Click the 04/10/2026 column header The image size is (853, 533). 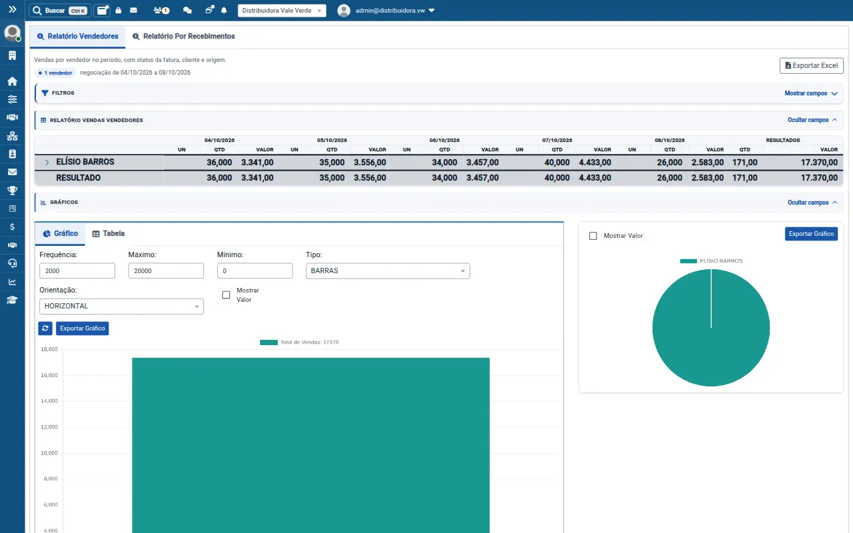pyautogui.click(x=219, y=141)
